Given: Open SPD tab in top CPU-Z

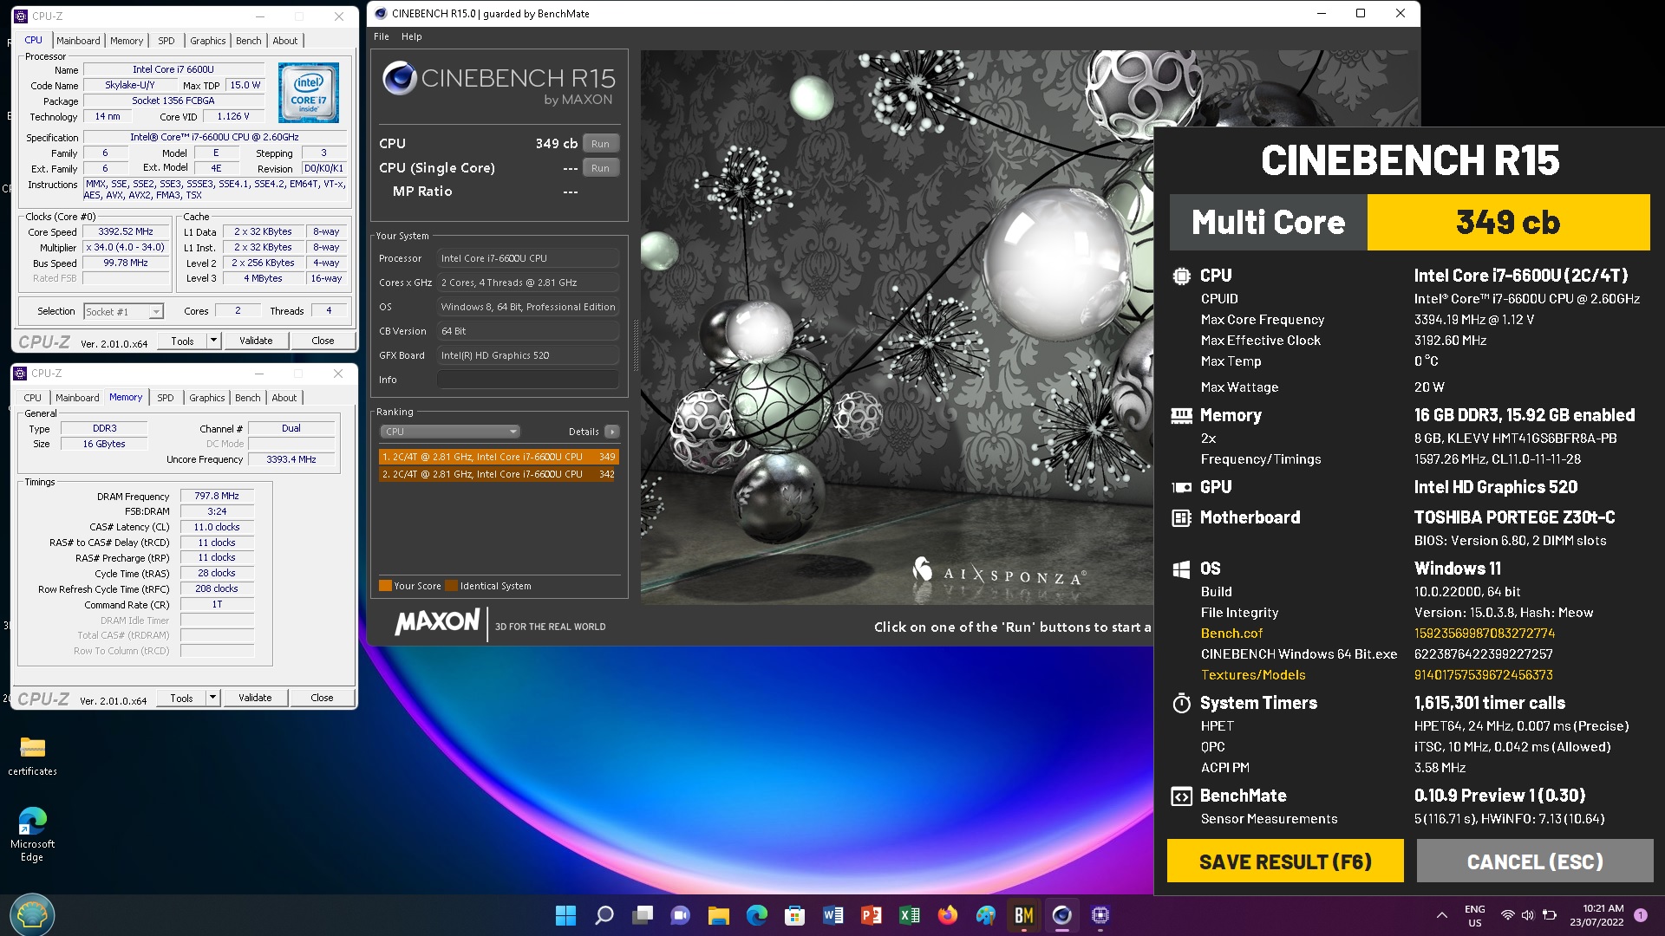Looking at the screenshot, I should [x=166, y=41].
